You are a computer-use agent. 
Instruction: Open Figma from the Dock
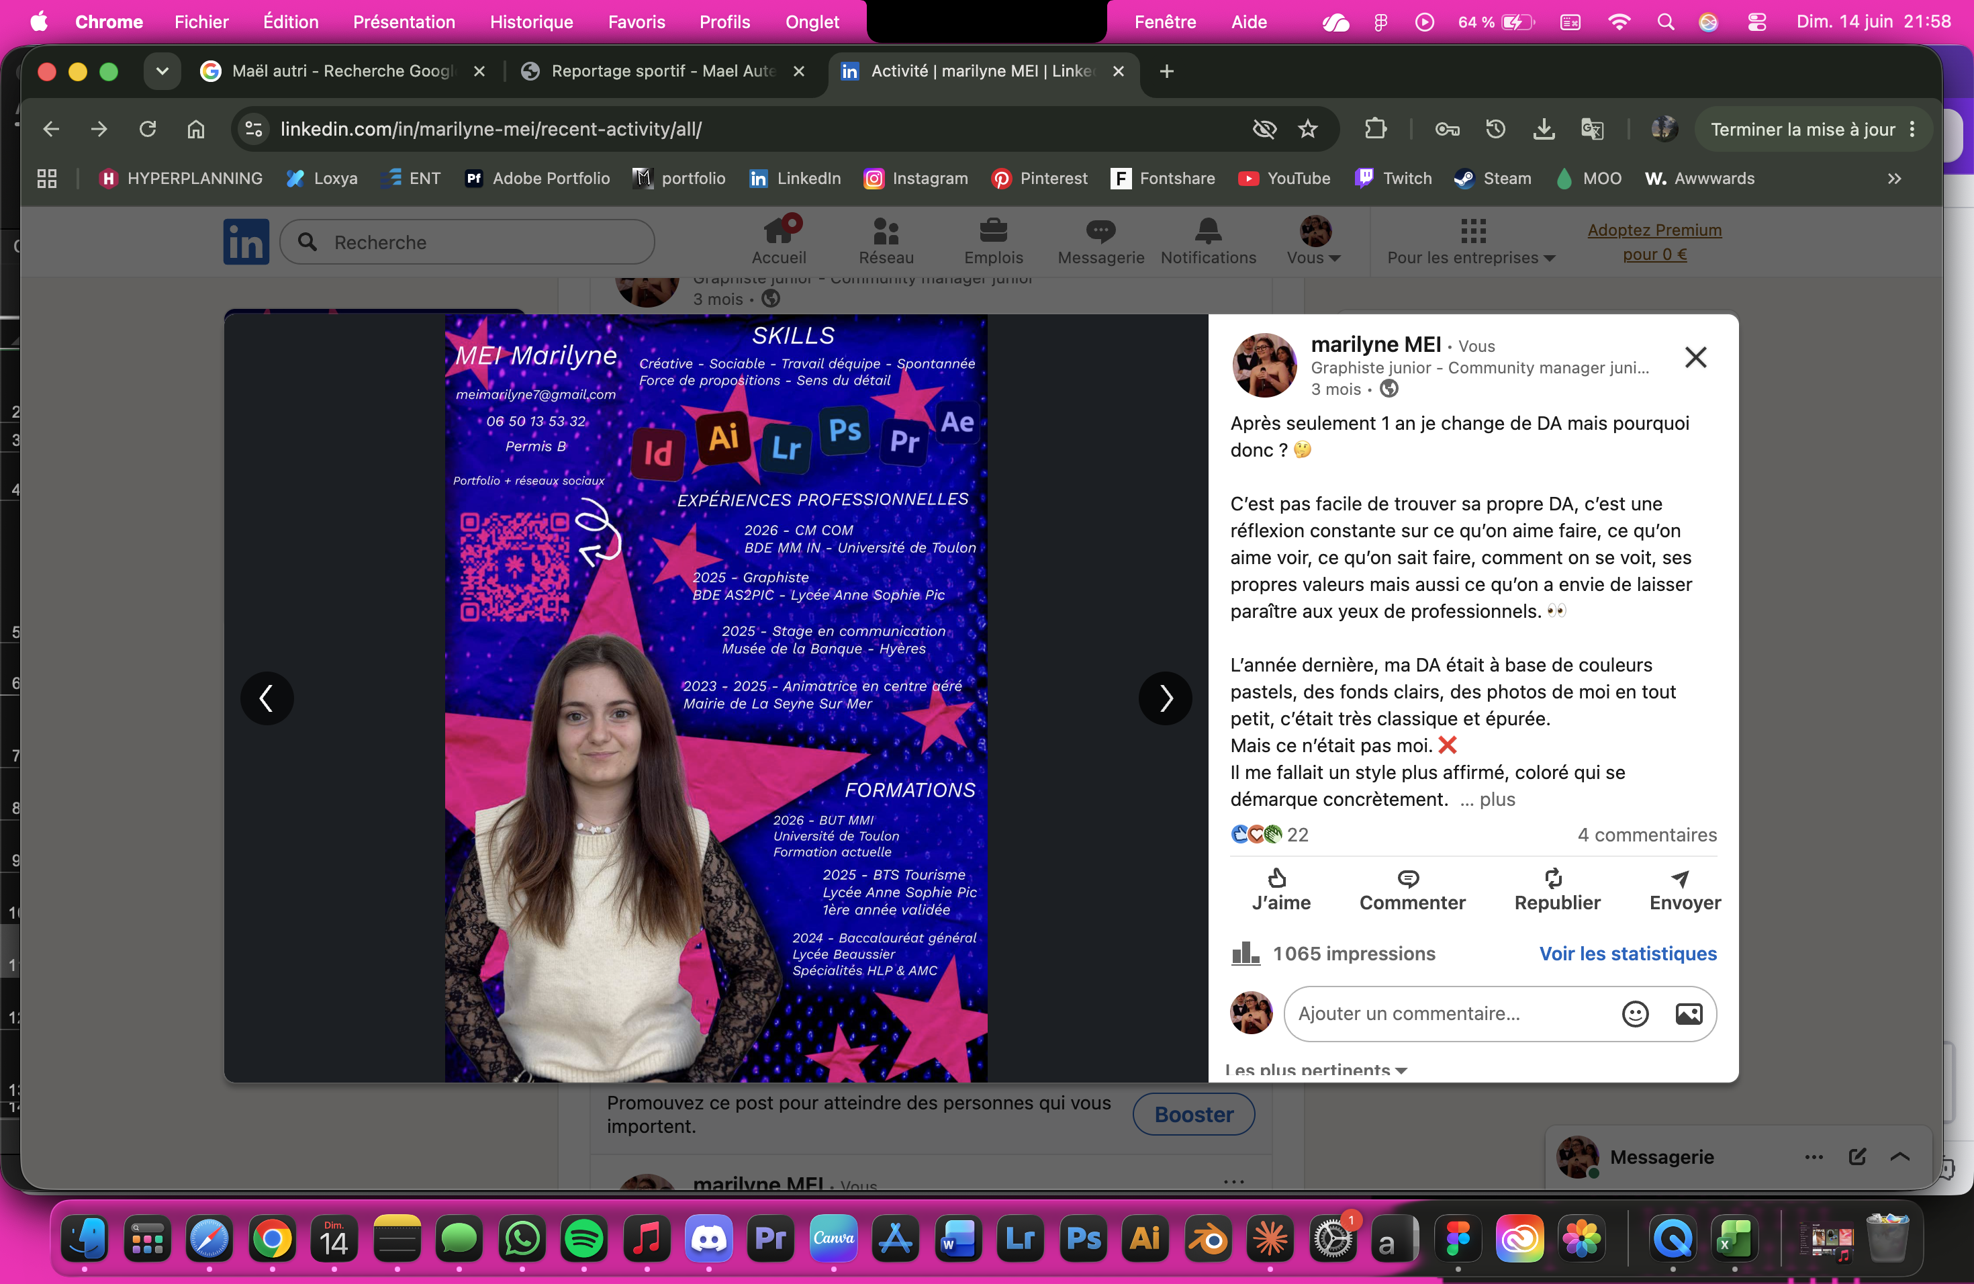point(1457,1239)
